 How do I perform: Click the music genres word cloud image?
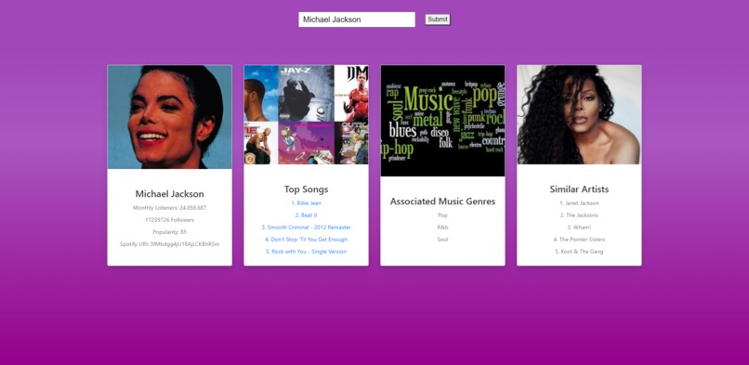pyautogui.click(x=443, y=121)
